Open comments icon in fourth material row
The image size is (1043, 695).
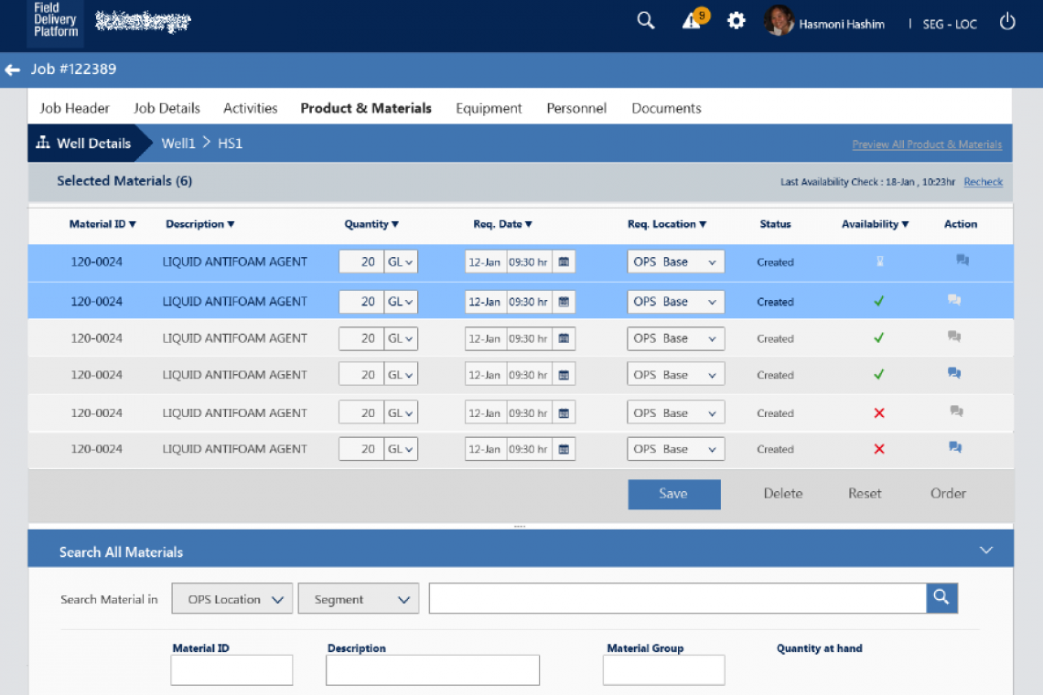(954, 373)
